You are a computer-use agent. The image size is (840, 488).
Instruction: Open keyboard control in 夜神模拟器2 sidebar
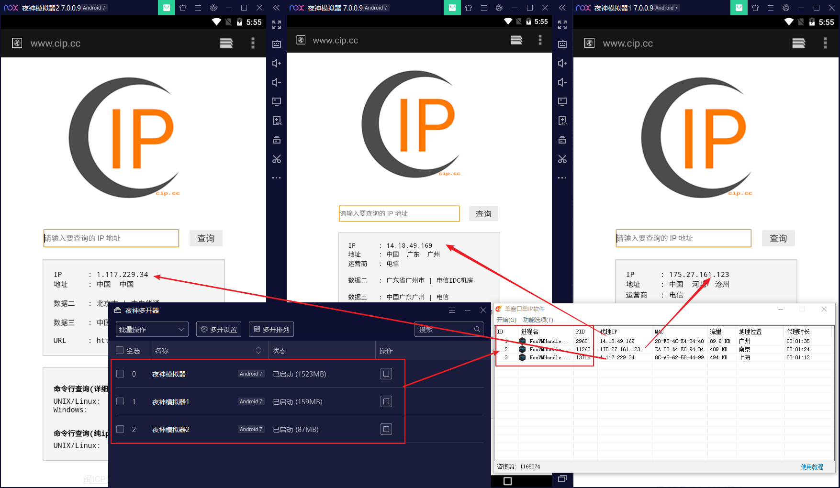click(x=277, y=44)
